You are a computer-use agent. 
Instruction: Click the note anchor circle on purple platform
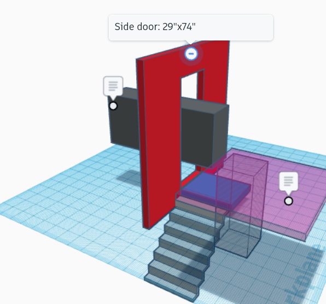coord(288,201)
